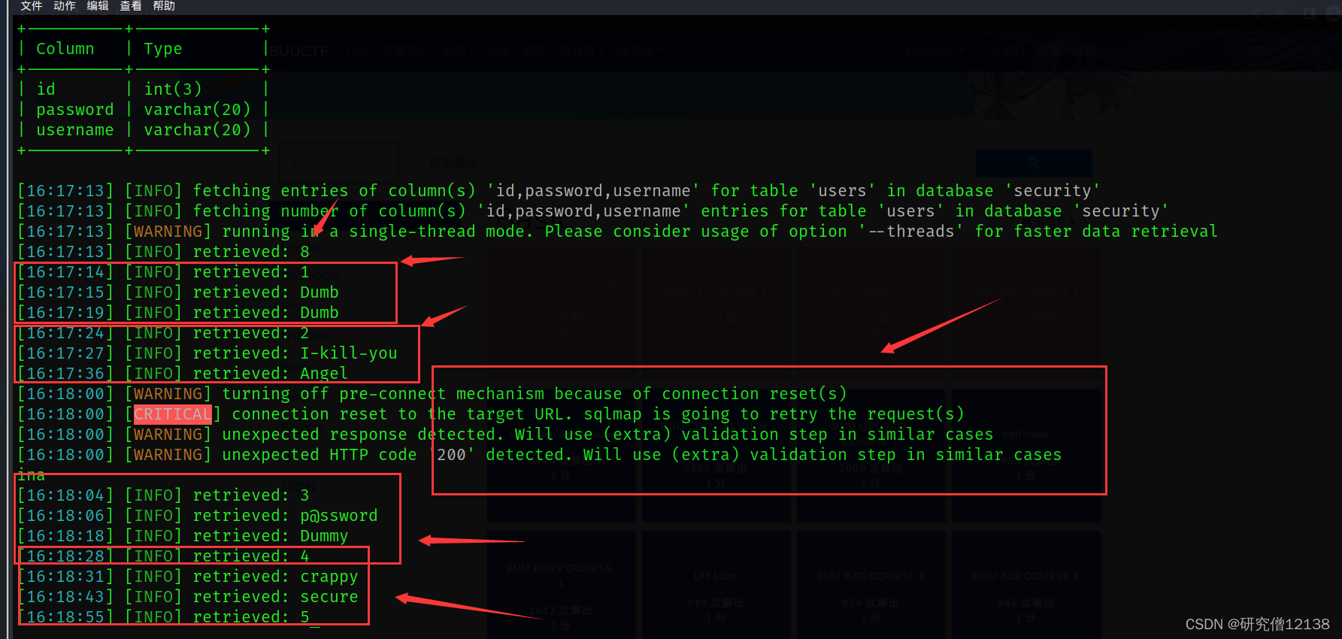Click the 'unexpected HTTP code 200' warning line
This screenshot has height=639, width=1342.
540,455
